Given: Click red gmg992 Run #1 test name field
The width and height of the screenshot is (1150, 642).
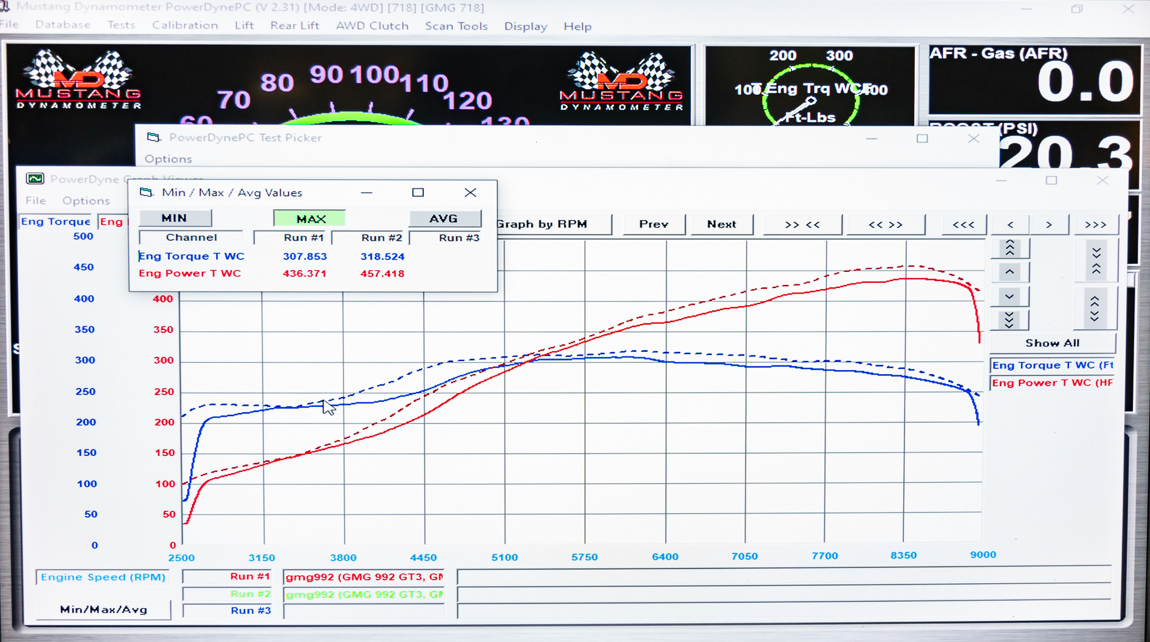Looking at the screenshot, I should tap(364, 576).
